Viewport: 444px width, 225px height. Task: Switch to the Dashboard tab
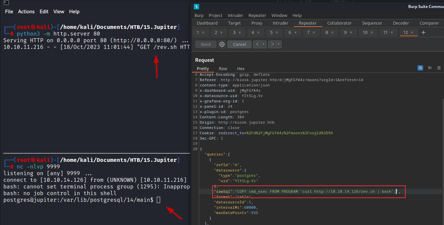(x=207, y=23)
